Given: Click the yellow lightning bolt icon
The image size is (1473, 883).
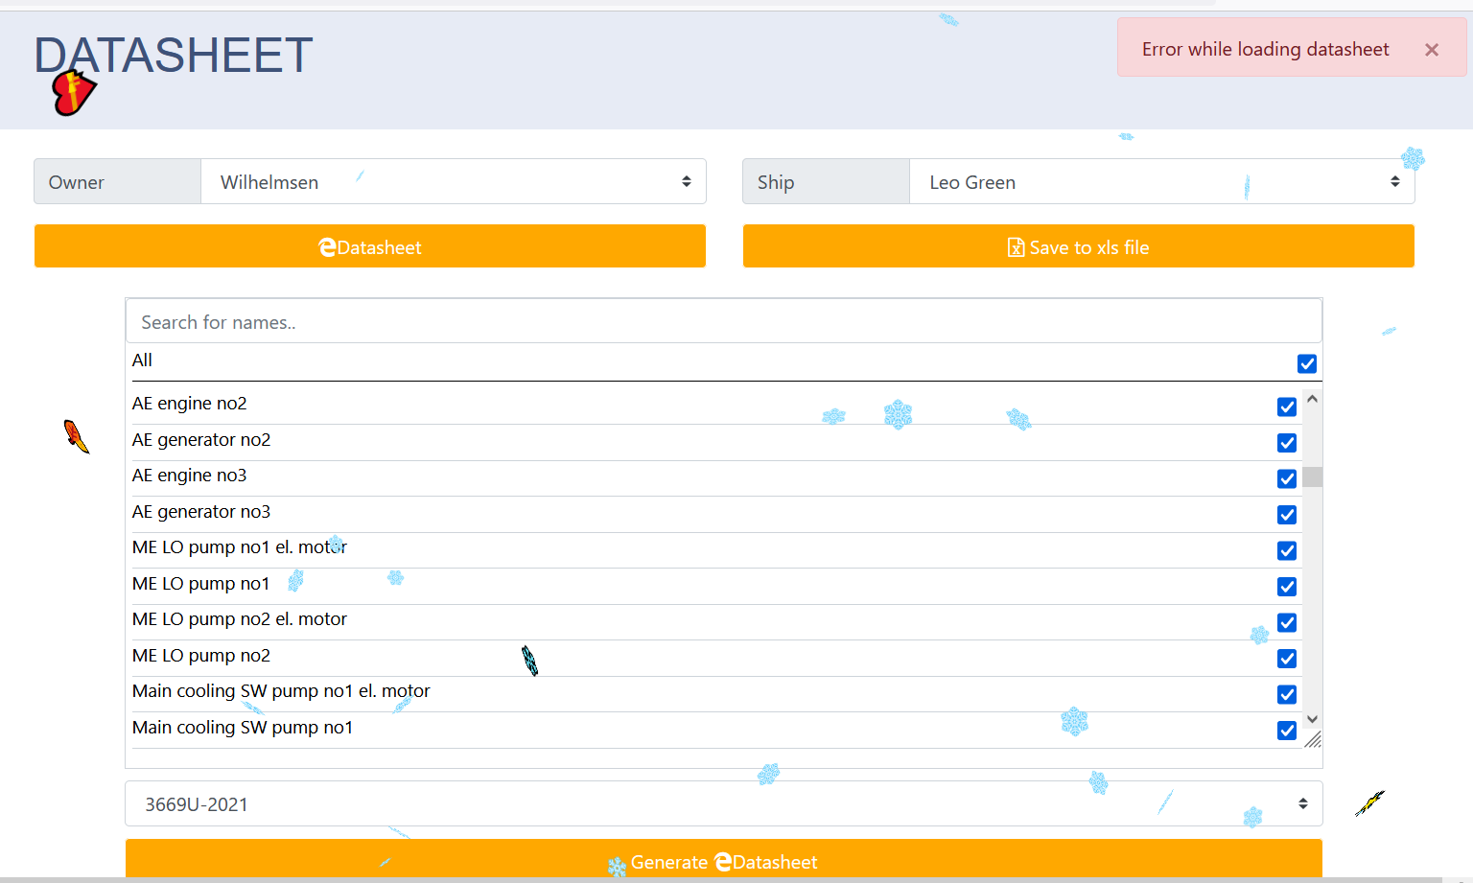Looking at the screenshot, I should click(x=1369, y=802).
